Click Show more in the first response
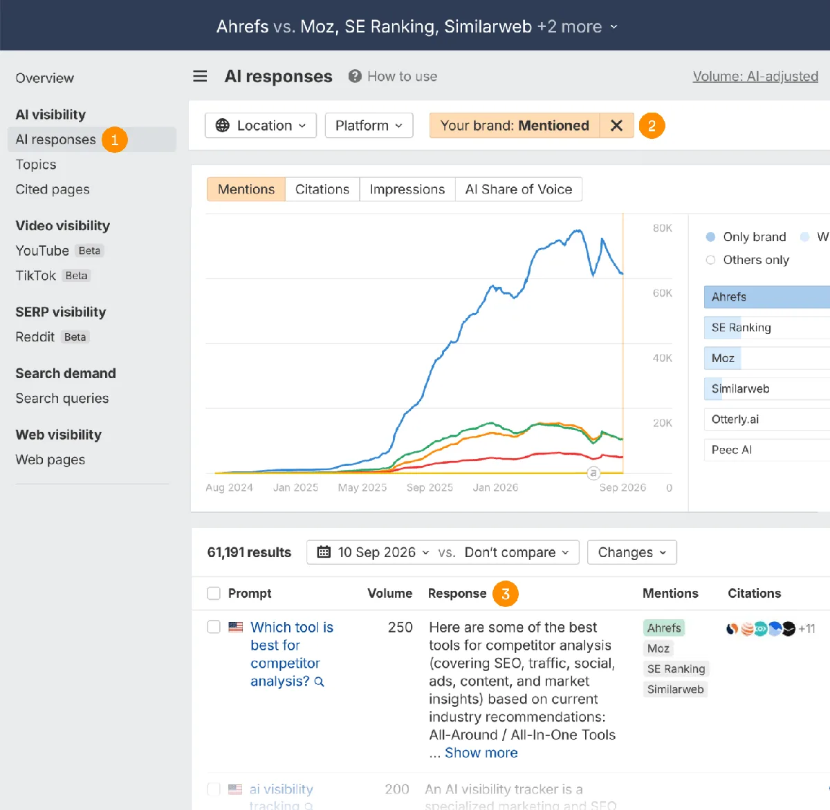This screenshot has height=810, width=830. [x=481, y=753]
